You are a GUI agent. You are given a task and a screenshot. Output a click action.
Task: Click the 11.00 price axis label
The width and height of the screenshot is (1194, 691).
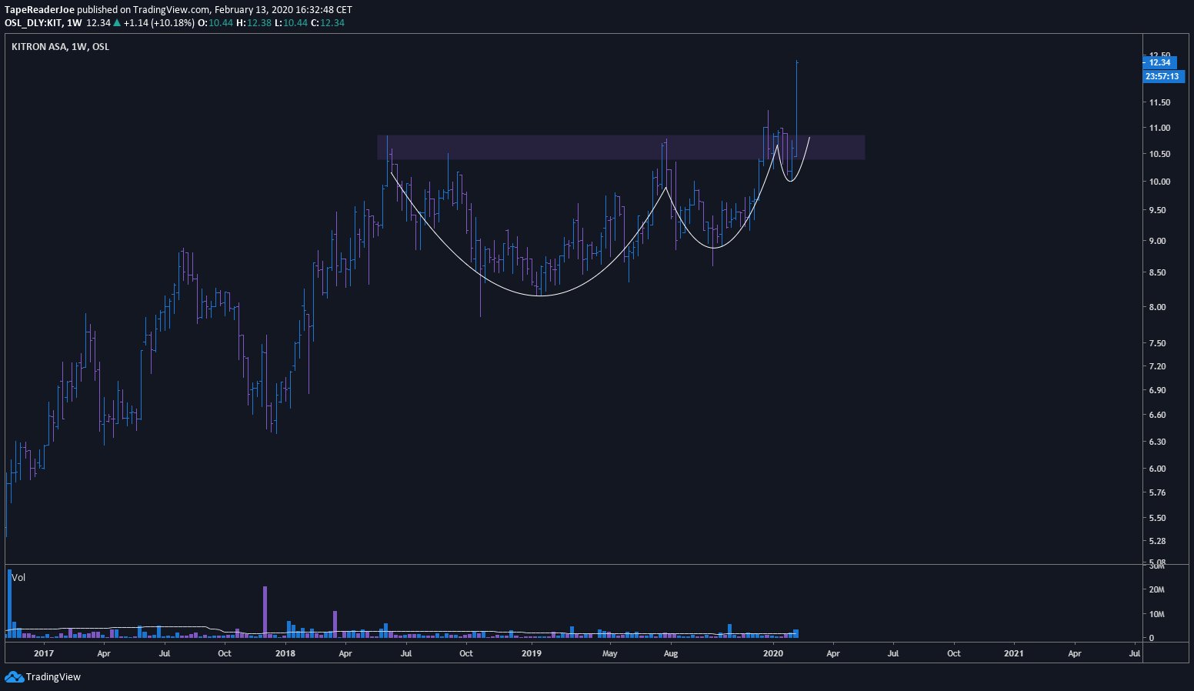coord(1159,128)
